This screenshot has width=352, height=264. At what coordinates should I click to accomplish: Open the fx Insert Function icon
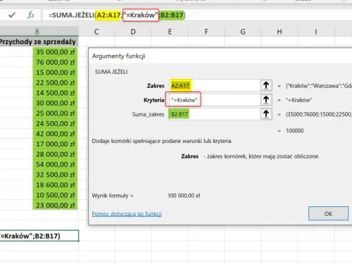point(31,15)
